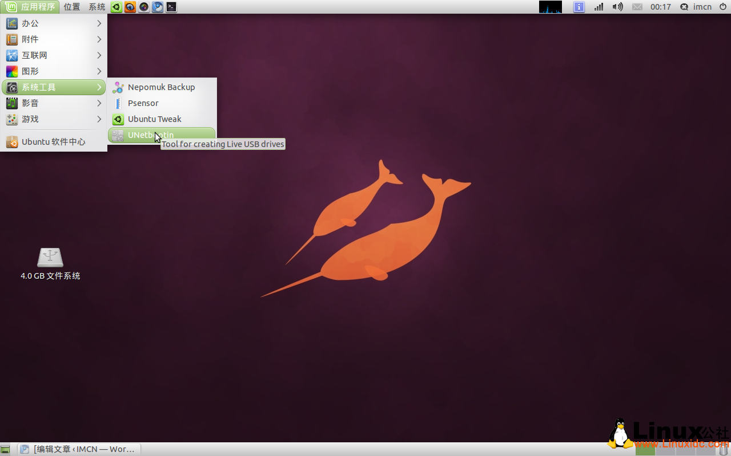The height and width of the screenshot is (456, 731).
Task: Open Ubuntu Tweak from the top panel launcher
Action: (116, 7)
